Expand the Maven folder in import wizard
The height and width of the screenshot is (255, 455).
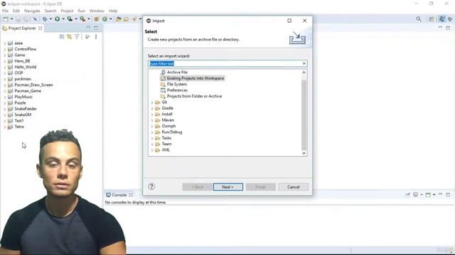(152, 120)
